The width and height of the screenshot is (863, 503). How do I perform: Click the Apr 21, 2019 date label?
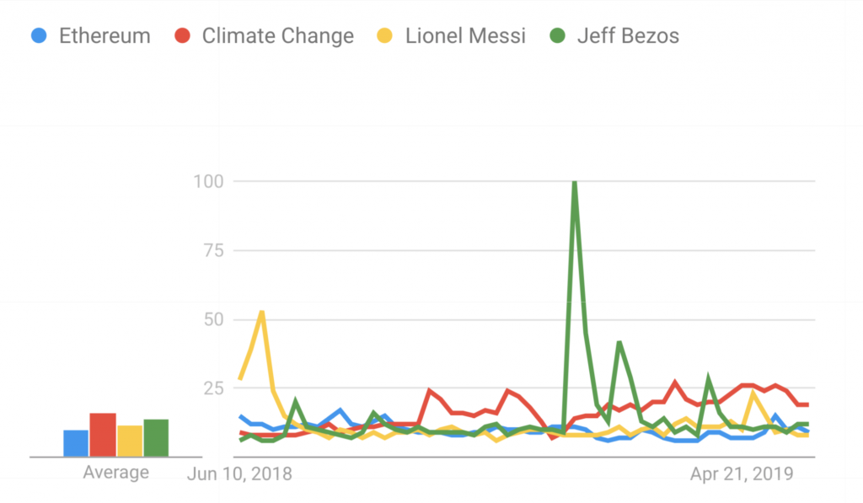[x=742, y=474]
